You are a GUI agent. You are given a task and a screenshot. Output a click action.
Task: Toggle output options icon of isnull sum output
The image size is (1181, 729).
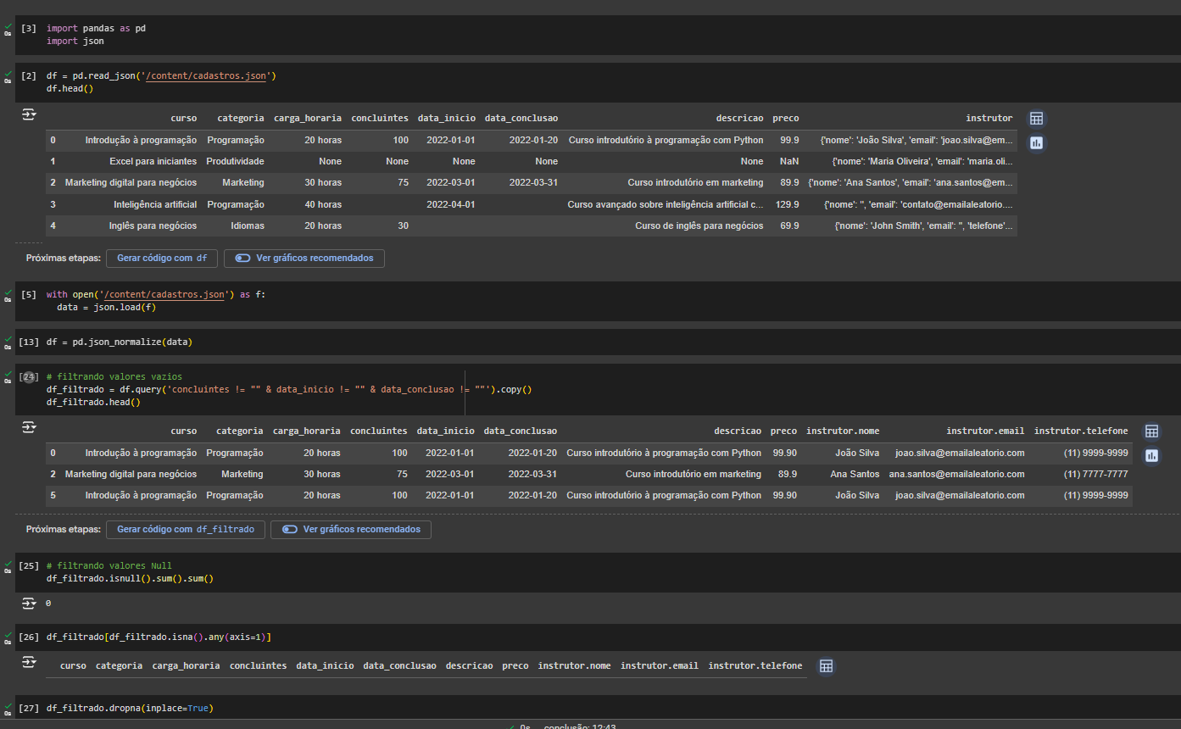click(x=29, y=603)
